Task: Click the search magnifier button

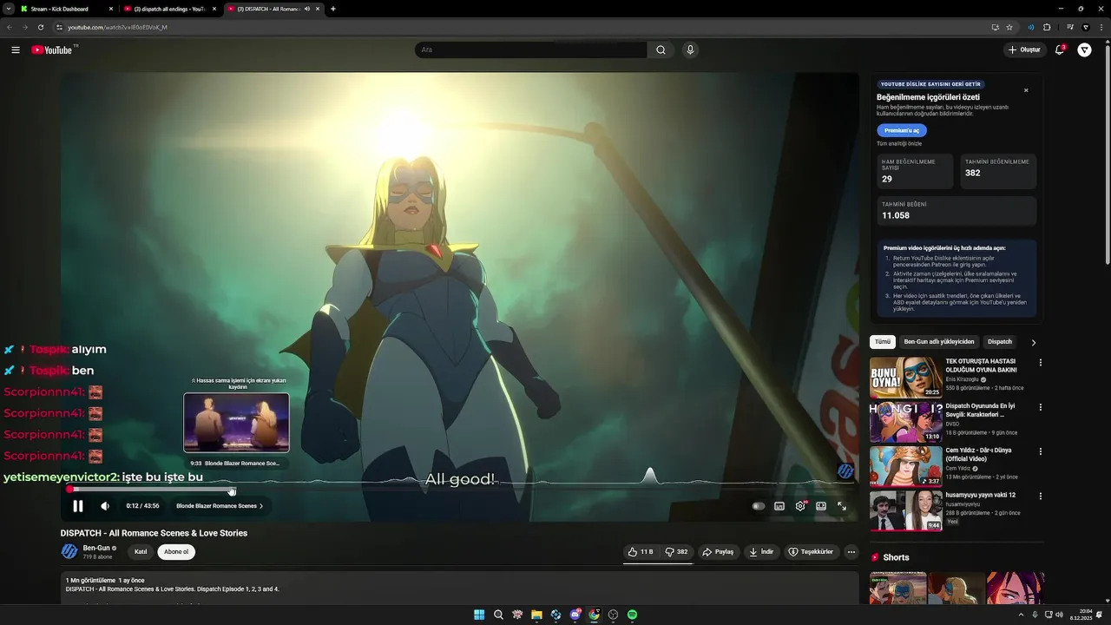Action: click(x=661, y=49)
